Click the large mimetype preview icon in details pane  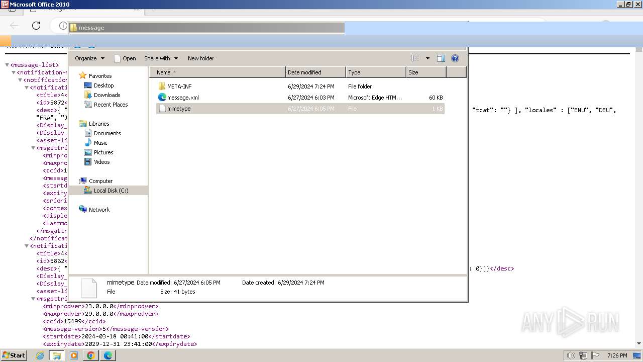tap(89, 288)
